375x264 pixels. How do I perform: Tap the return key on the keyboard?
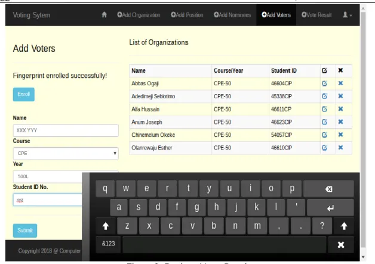click(x=330, y=207)
